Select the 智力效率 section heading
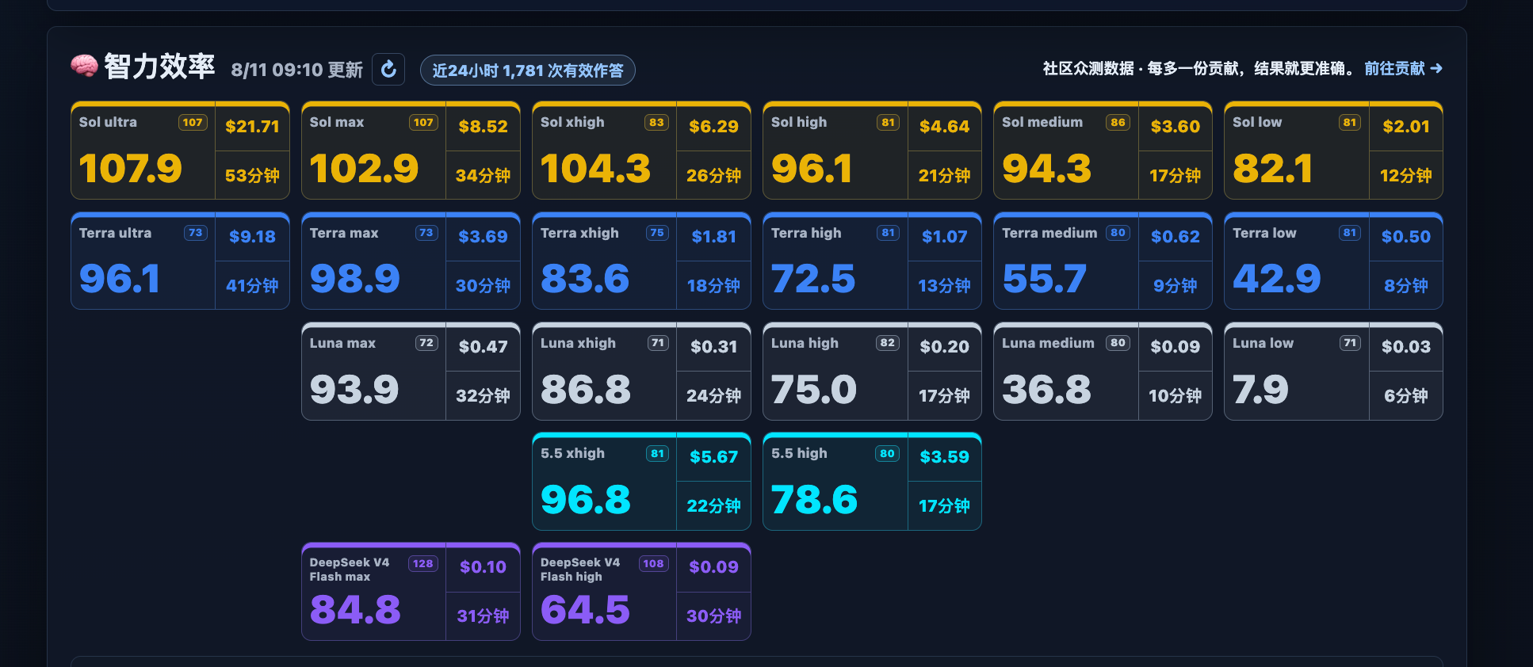The image size is (1533, 667). pos(159,67)
